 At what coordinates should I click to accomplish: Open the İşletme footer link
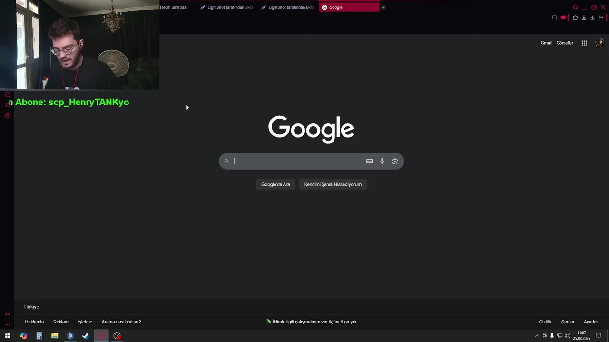(85, 322)
